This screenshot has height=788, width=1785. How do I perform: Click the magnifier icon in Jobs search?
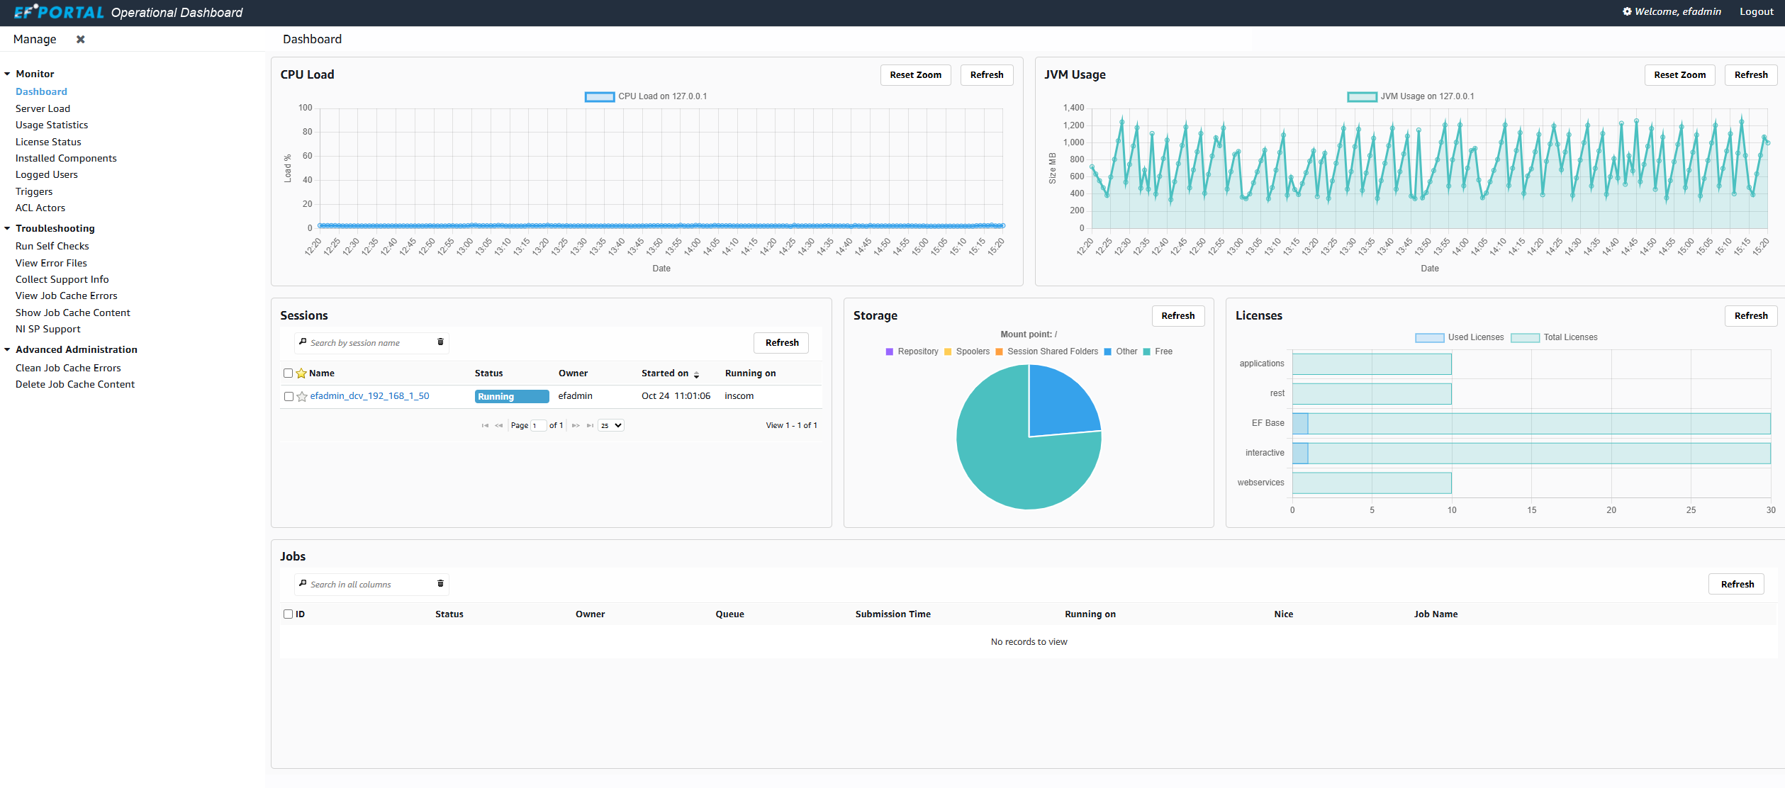click(x=303, y=584)
